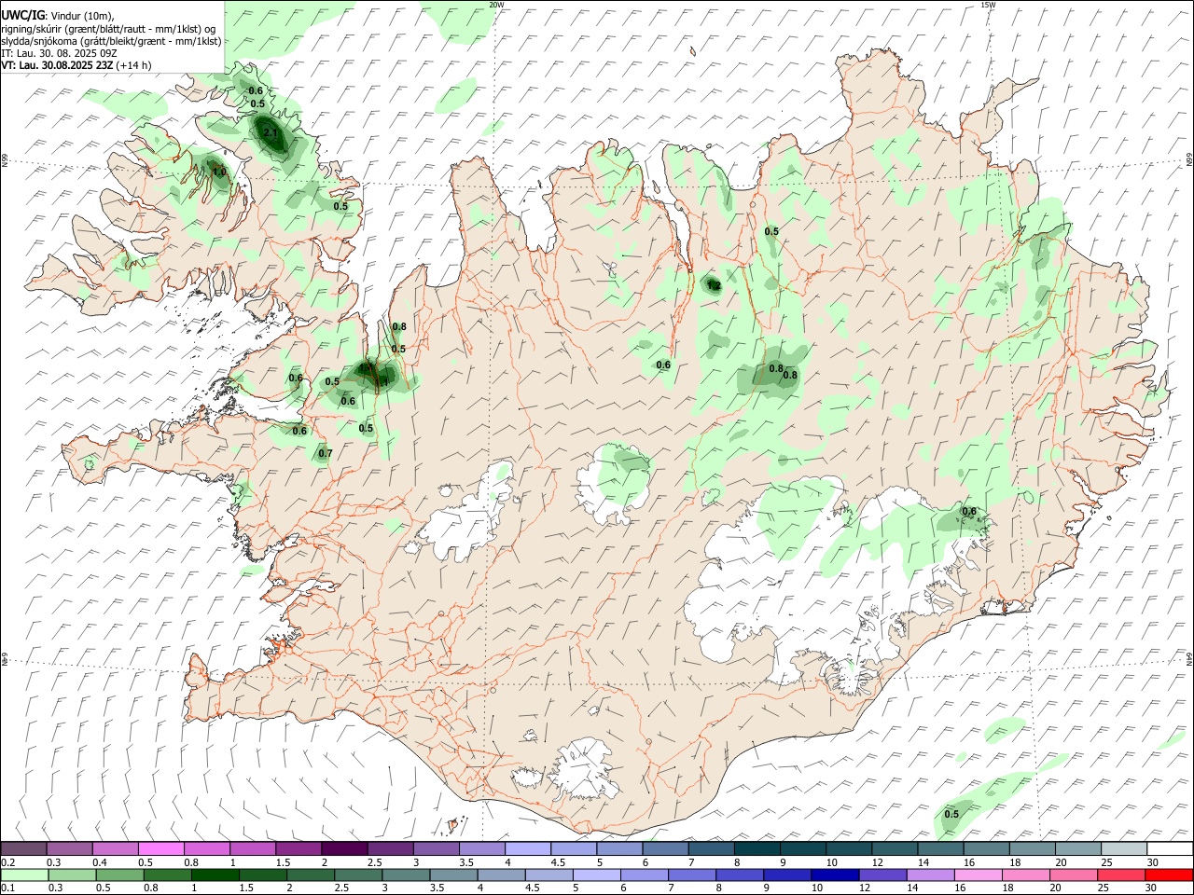This screenshot has height=895, width=1194.
Task: Click the 0.2 label in the top legend row
Action: (x=9, y=862)
